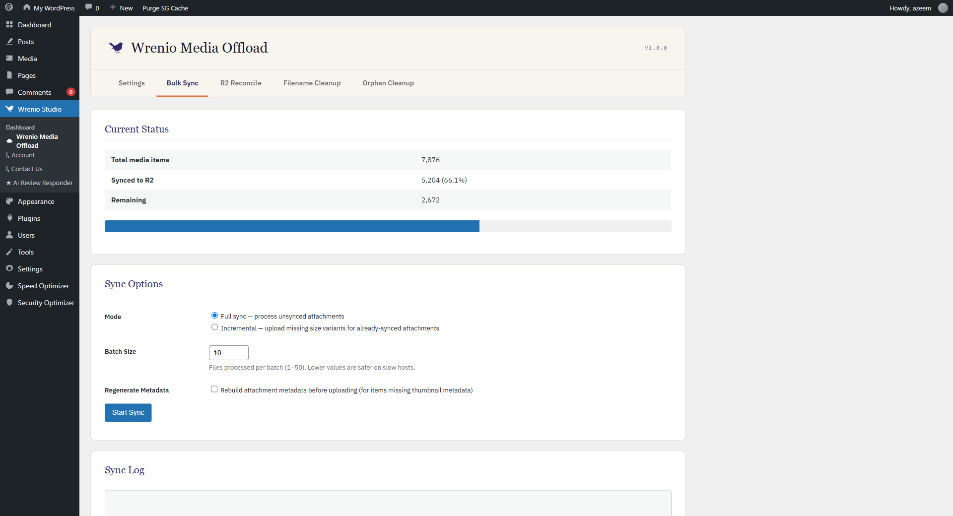Focus the Batch Size input field
The image size is (953, 516).
coord(229,353)
